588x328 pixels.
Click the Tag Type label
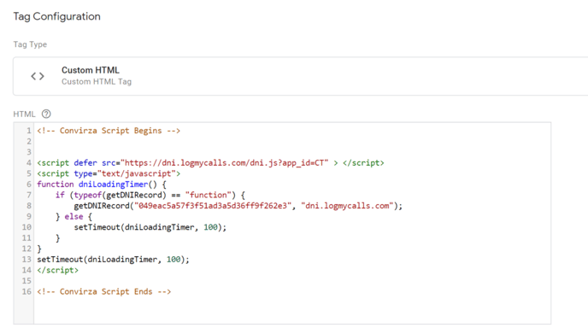[x=30, y=44]
